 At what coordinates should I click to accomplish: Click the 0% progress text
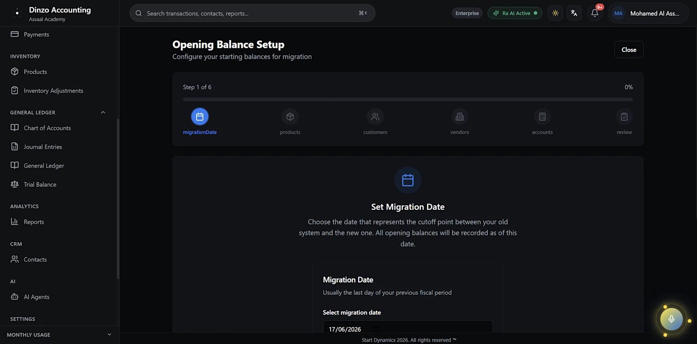(x=629, y=87)
